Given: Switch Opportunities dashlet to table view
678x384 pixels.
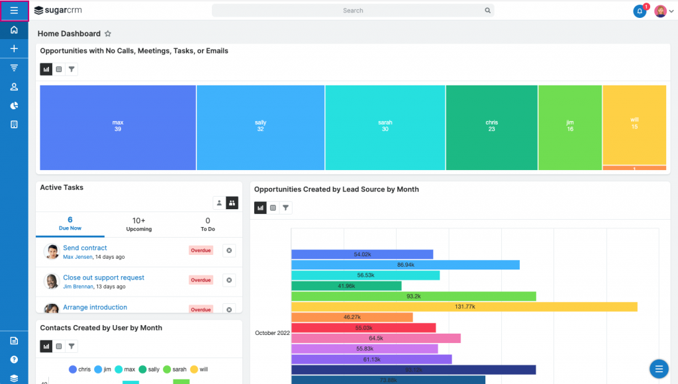Looking at the screenshot, I should pos(58,69).
